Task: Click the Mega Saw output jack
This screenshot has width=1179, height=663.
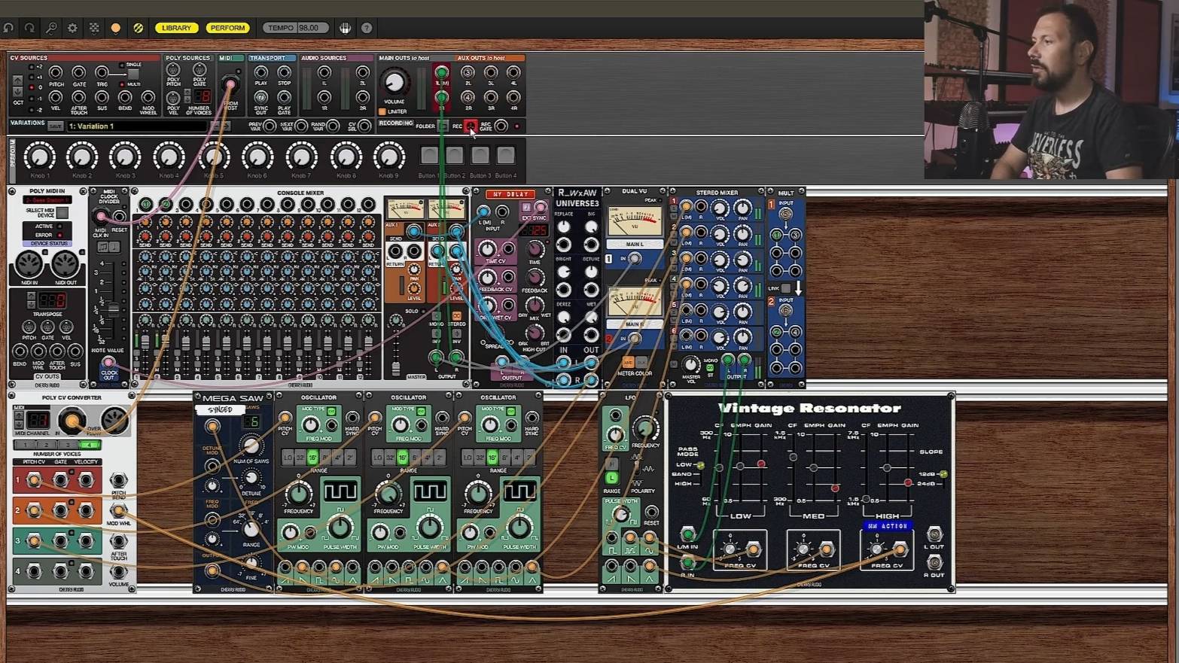Action: [212, 570]
